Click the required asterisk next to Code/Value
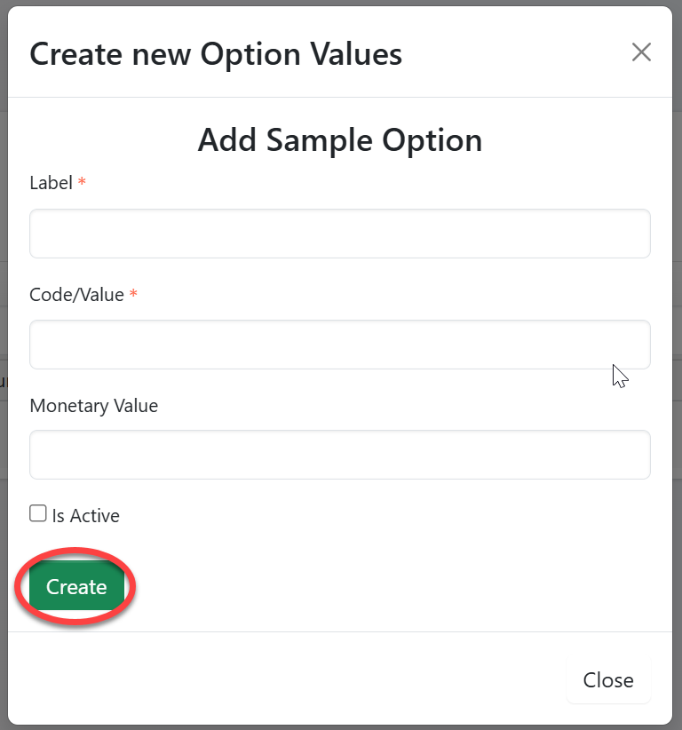This screenshot has height=730, width=682. click(x=133, y=295)
